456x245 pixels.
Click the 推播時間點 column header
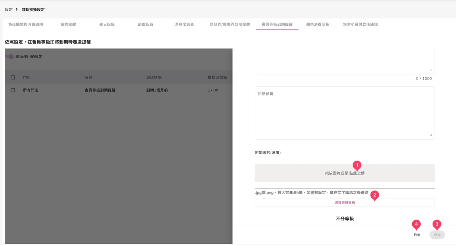click(x=217, y=77)
